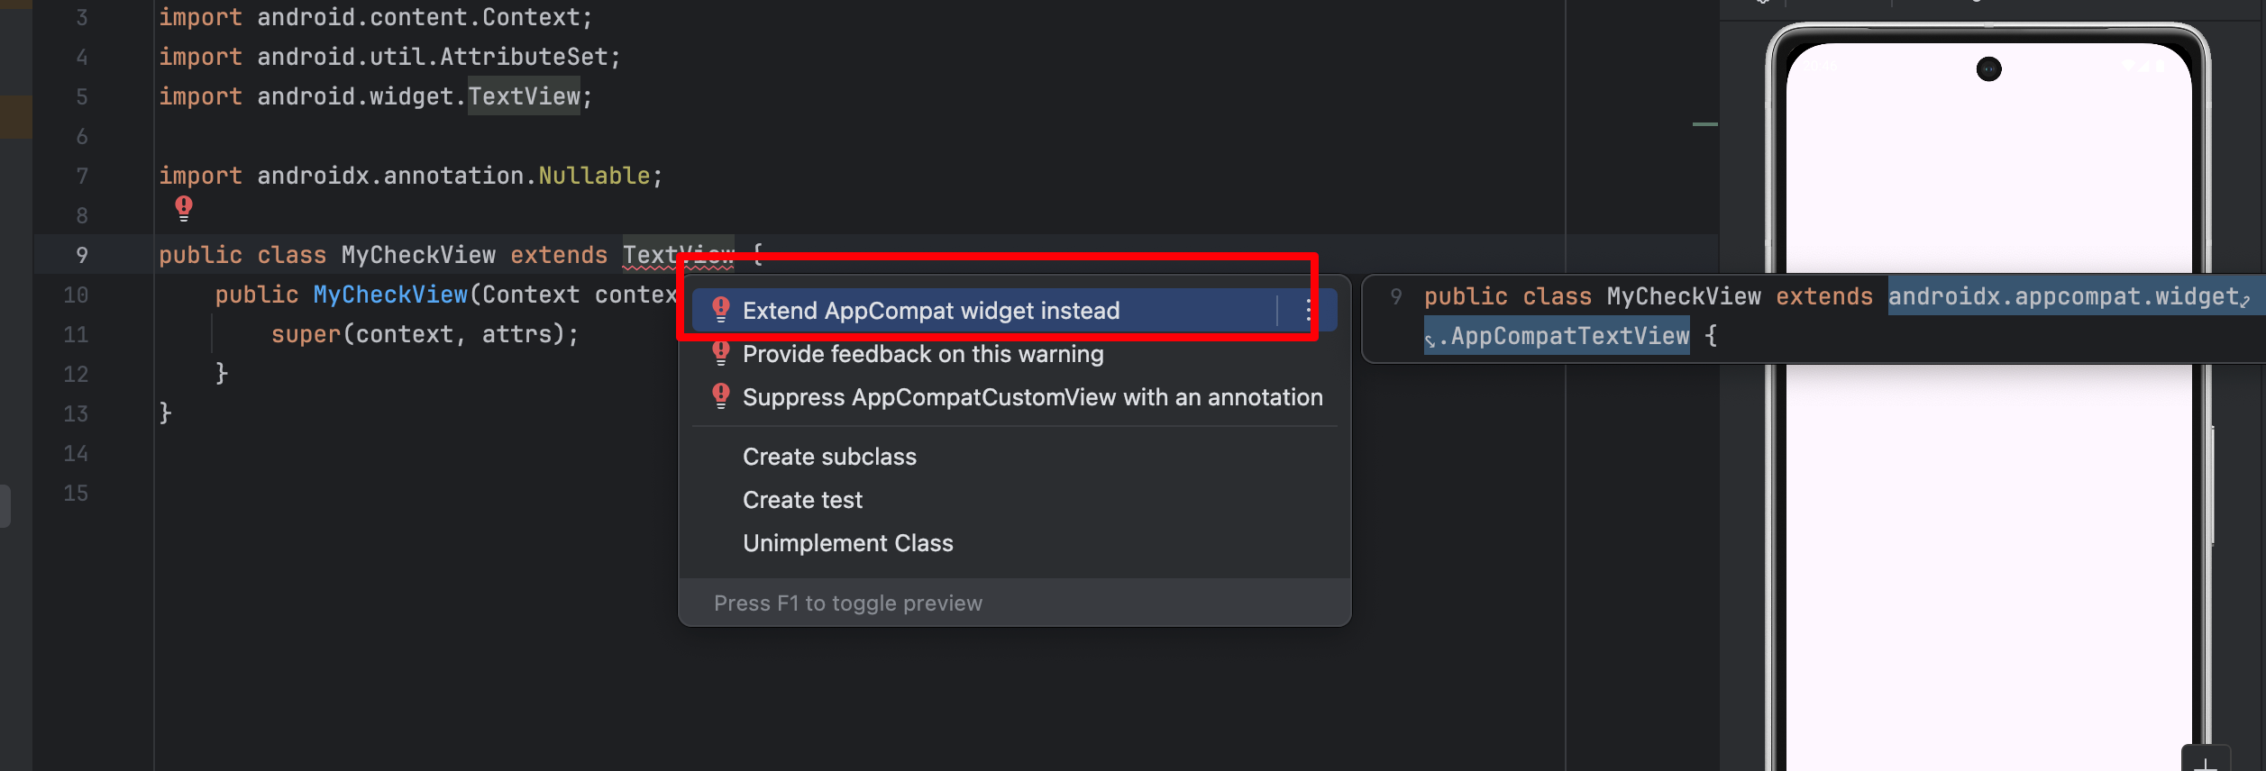The image size is (2266, 771).
Task: Click line number 9 in the gutter
Action: coord(82,255)
